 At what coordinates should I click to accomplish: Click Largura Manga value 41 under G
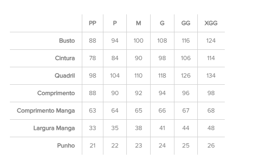[162, 128]
